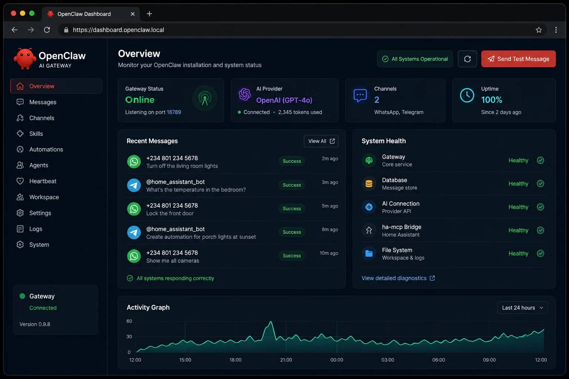Viewport: 569px width, 379px height.
Task: Click the Success badge on the 10m ago message
Action: 292,256
